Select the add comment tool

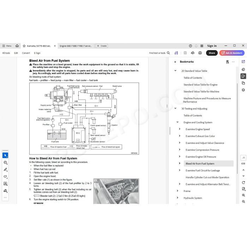[x=5, y=163]
